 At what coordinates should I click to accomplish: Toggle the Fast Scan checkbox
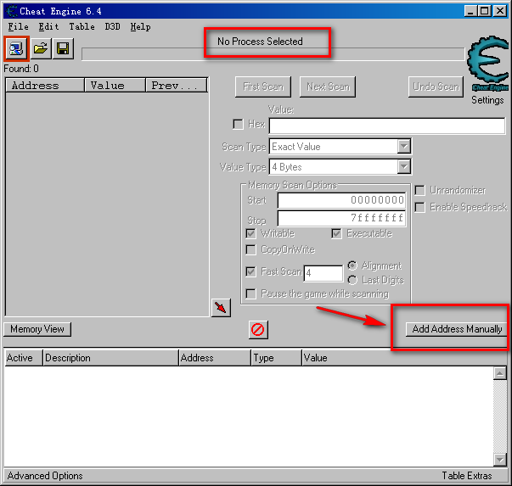point(250,271)
